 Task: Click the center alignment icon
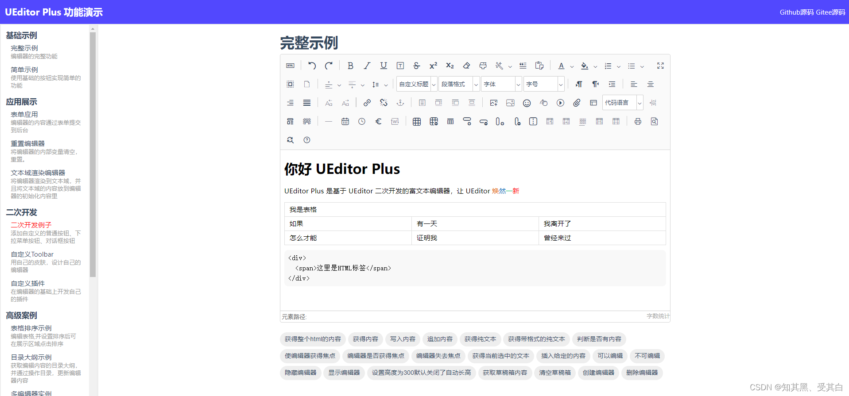[x=651, y=84]
